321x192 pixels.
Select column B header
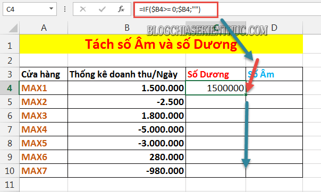(126, 28)
